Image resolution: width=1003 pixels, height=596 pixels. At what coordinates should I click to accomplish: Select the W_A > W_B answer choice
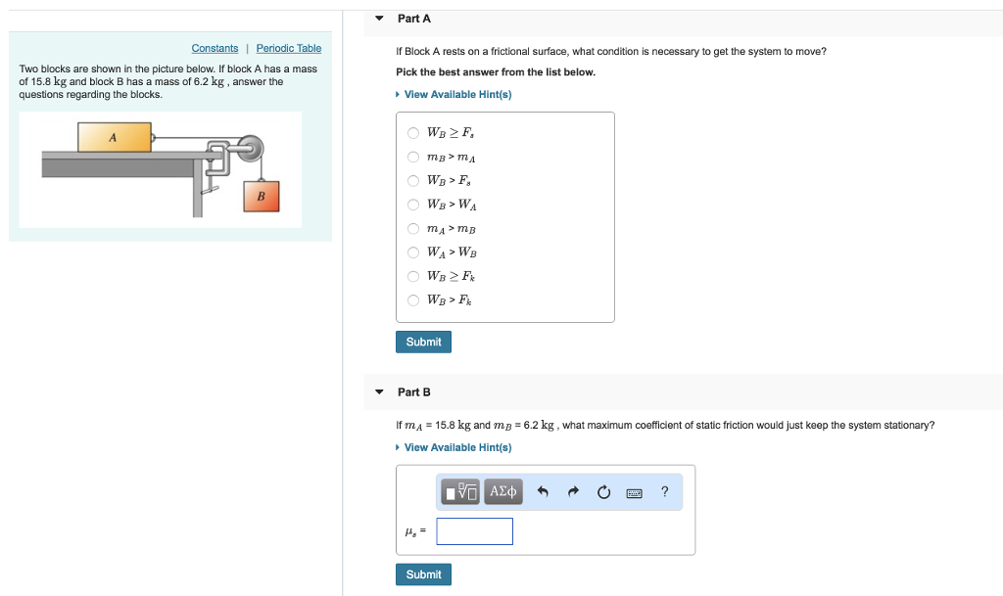click(413, 252)
